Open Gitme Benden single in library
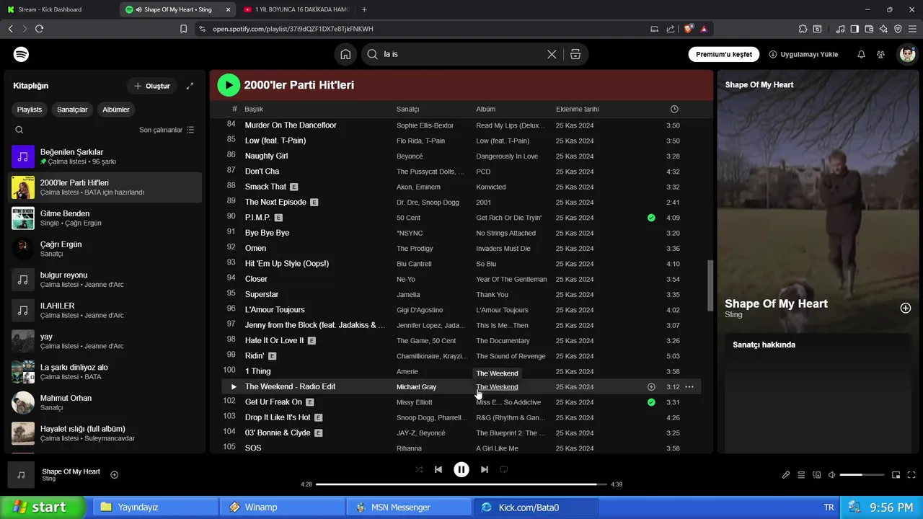 point(106,218)
